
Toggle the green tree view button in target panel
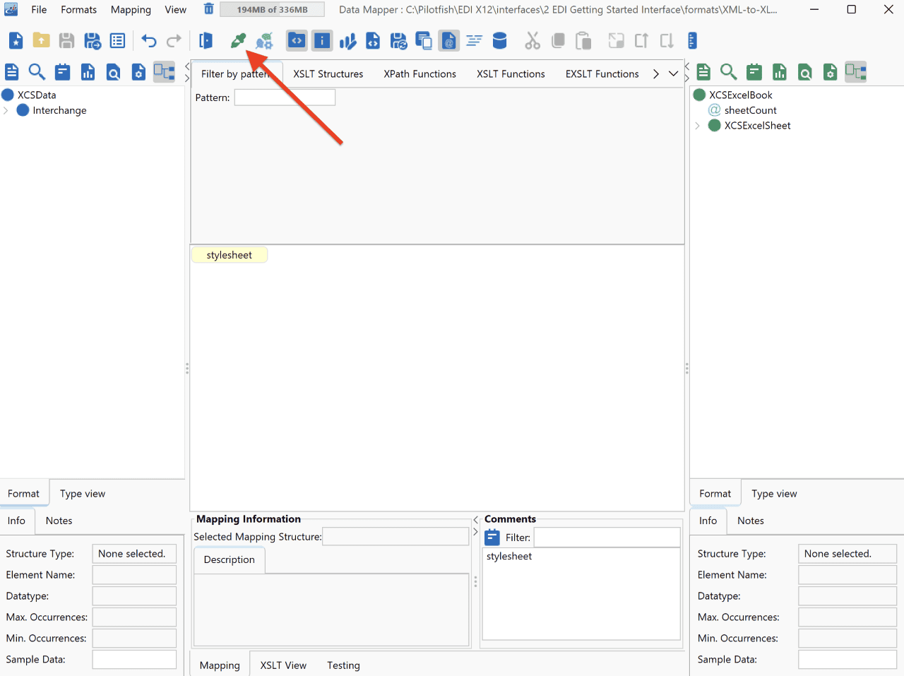tap(855, 72)
